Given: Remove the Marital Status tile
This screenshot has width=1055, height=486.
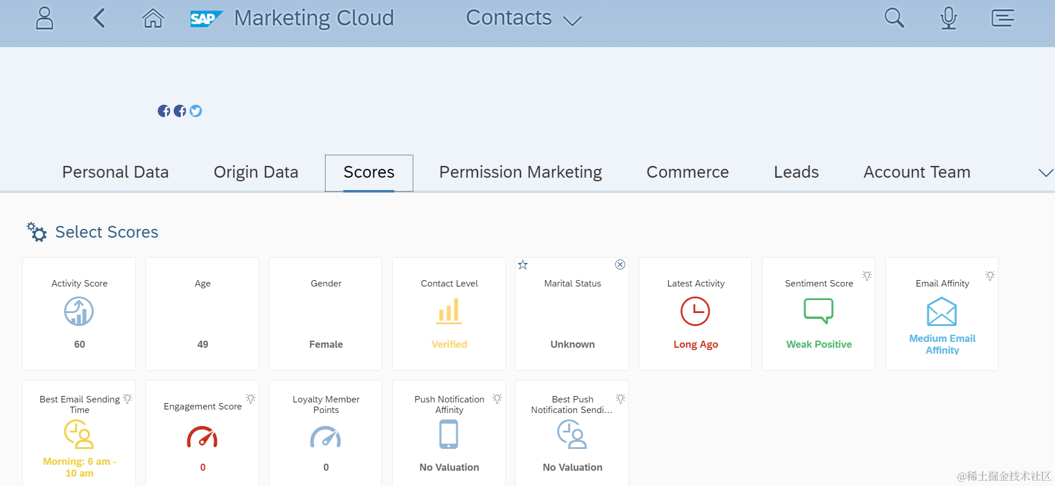Looking at the screenshot, I should point(620,265).
